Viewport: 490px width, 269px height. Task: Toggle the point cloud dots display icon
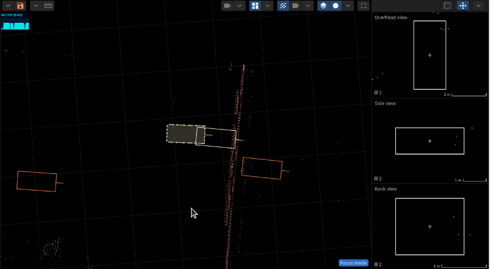pos(283,6)
